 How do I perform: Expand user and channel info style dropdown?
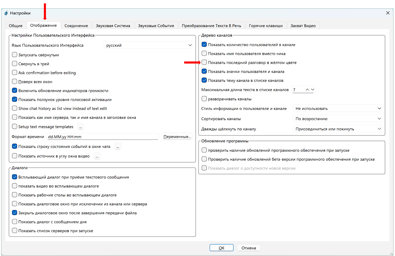(337, 109)
